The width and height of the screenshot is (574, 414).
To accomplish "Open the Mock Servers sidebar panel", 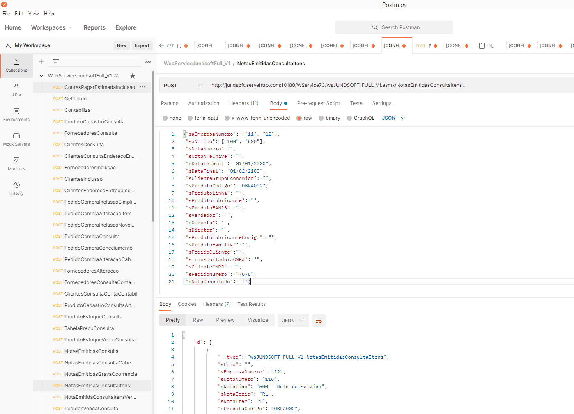I will pyautogui.click(x=16, y=139).
